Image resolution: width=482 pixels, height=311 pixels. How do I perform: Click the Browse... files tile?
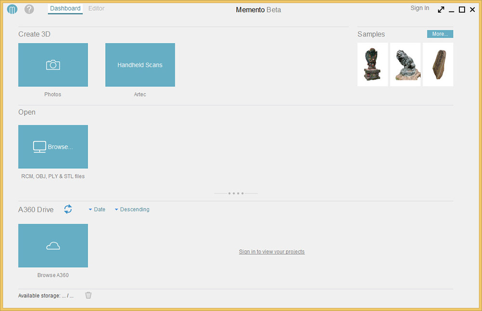coord(53,147)
